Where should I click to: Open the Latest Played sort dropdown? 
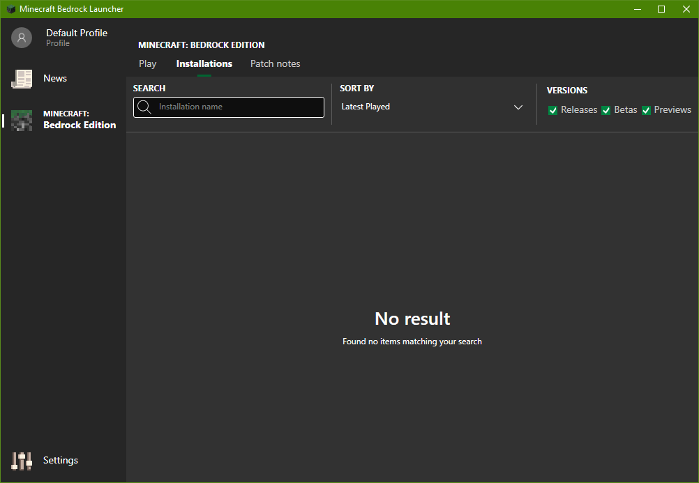[x=432, y=107]
